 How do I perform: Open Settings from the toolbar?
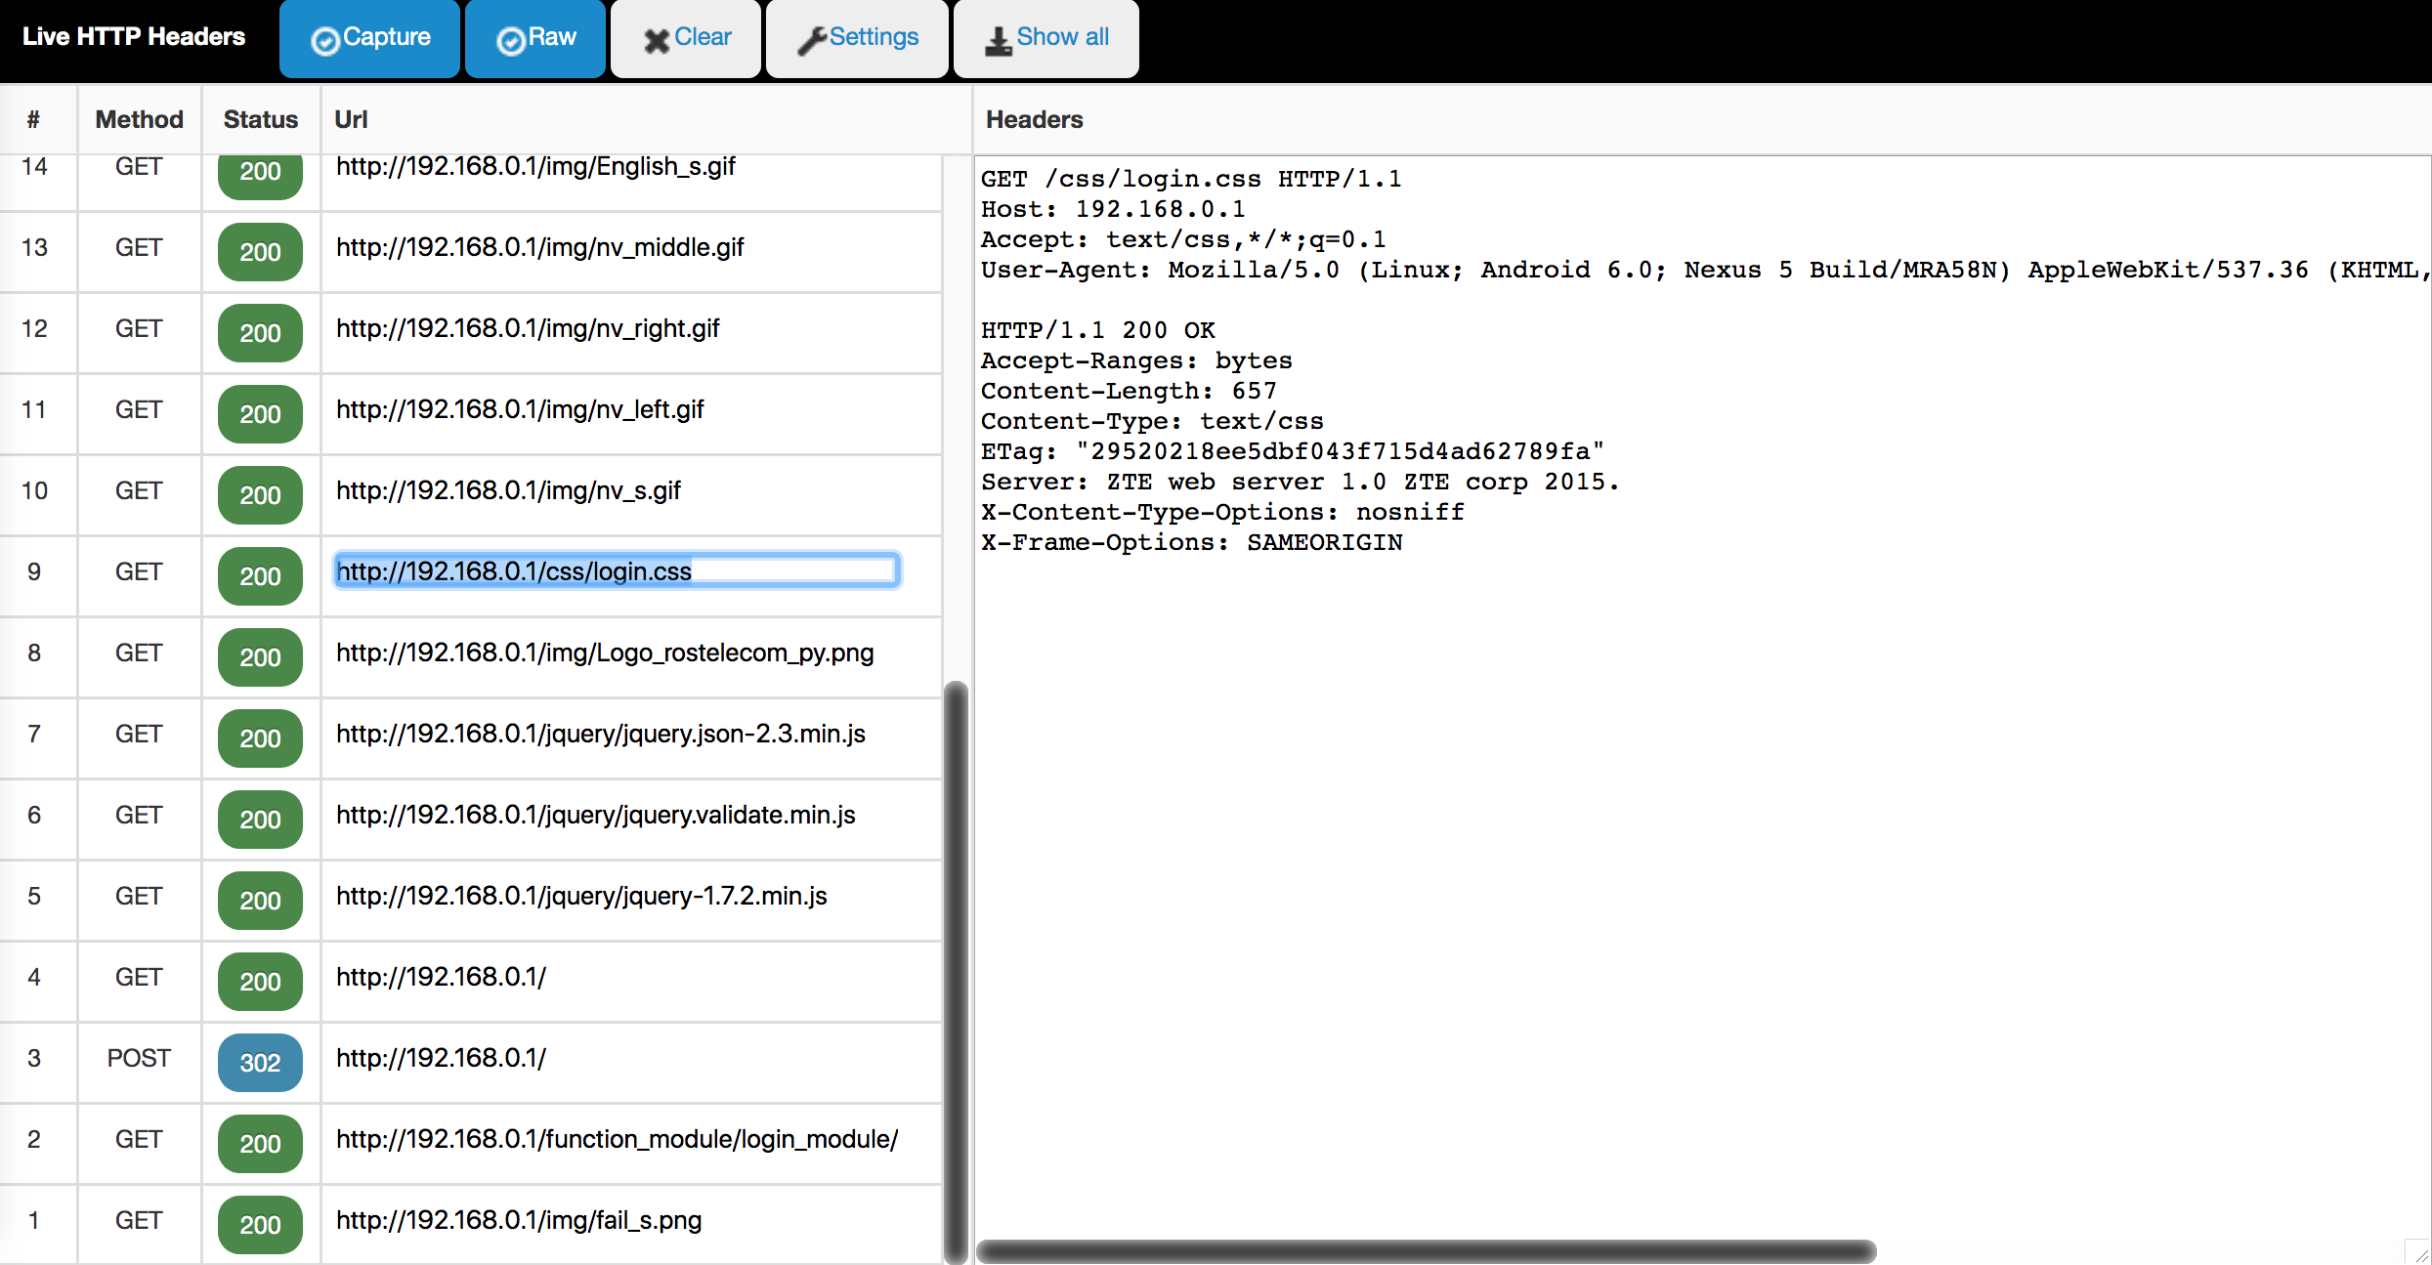click(857, 38)
